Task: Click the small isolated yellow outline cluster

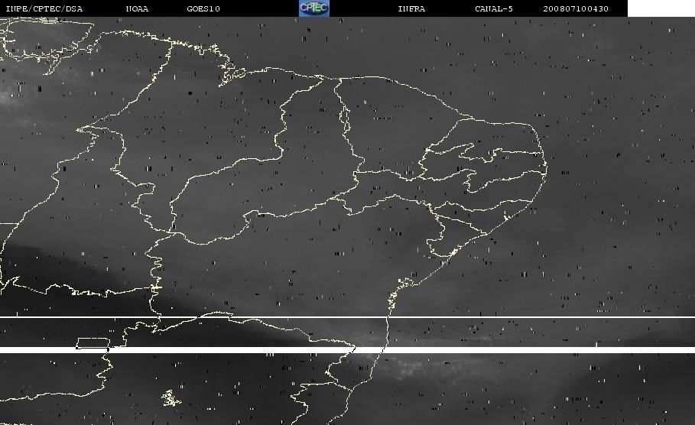Action: 170,397
